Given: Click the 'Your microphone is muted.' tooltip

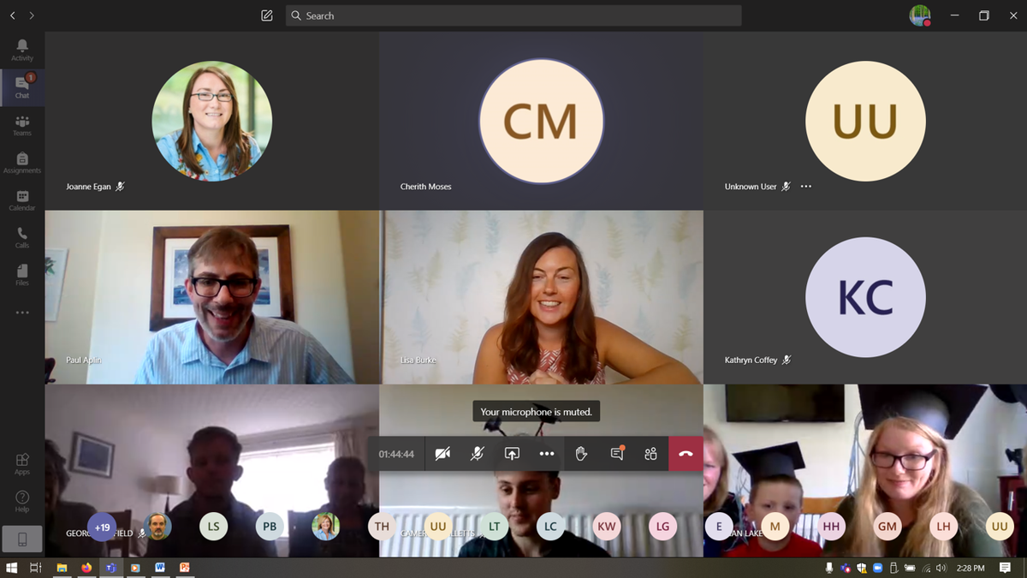Looking at the screenshot, I should coord(536,412).
